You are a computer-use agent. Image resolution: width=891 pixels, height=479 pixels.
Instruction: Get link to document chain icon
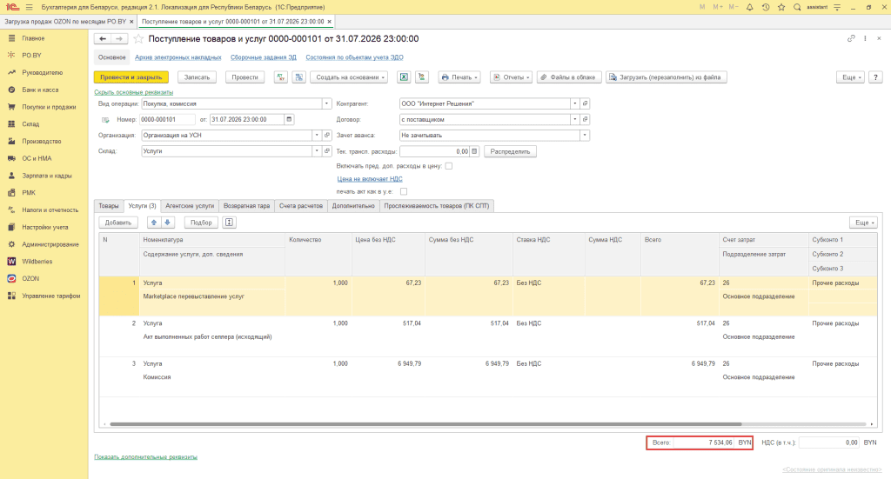click(851, 38)
